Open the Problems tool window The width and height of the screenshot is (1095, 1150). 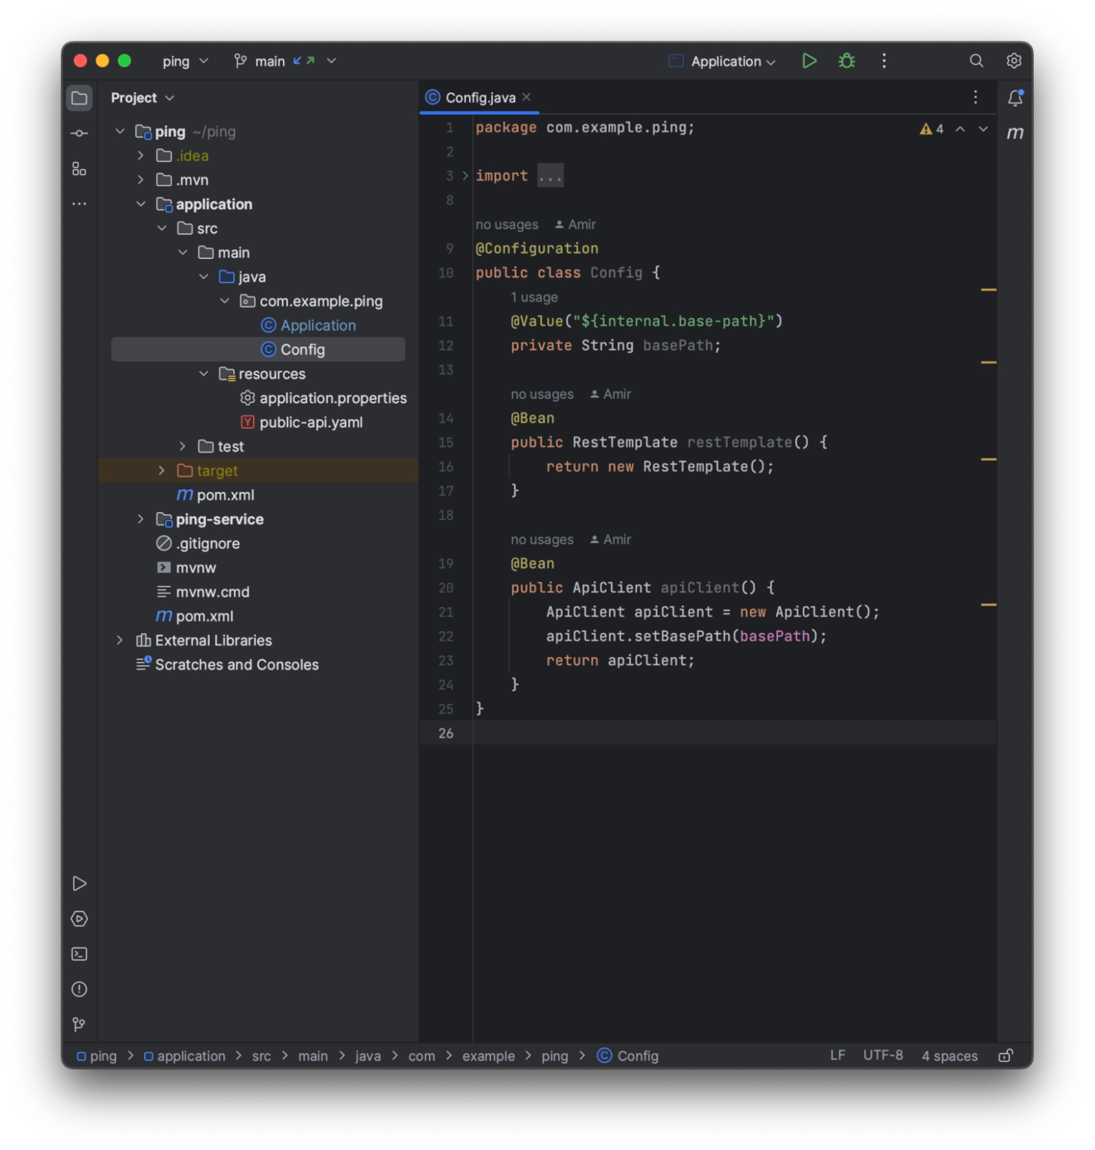click(79, 989)
